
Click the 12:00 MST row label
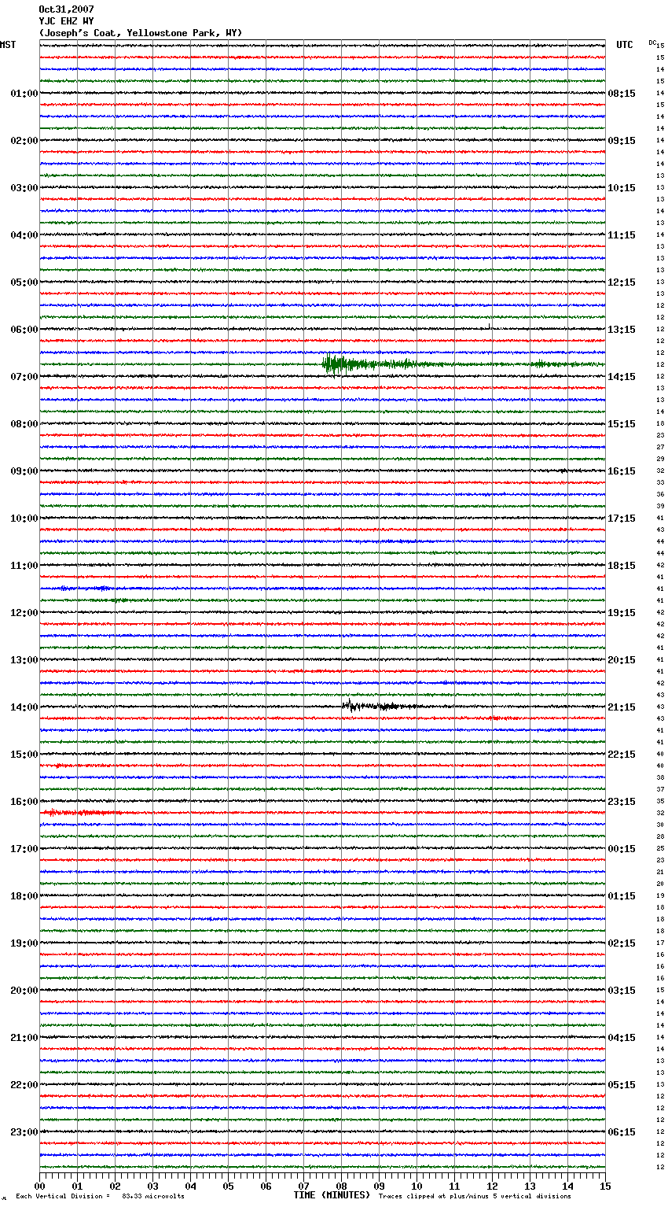[24, 613]
